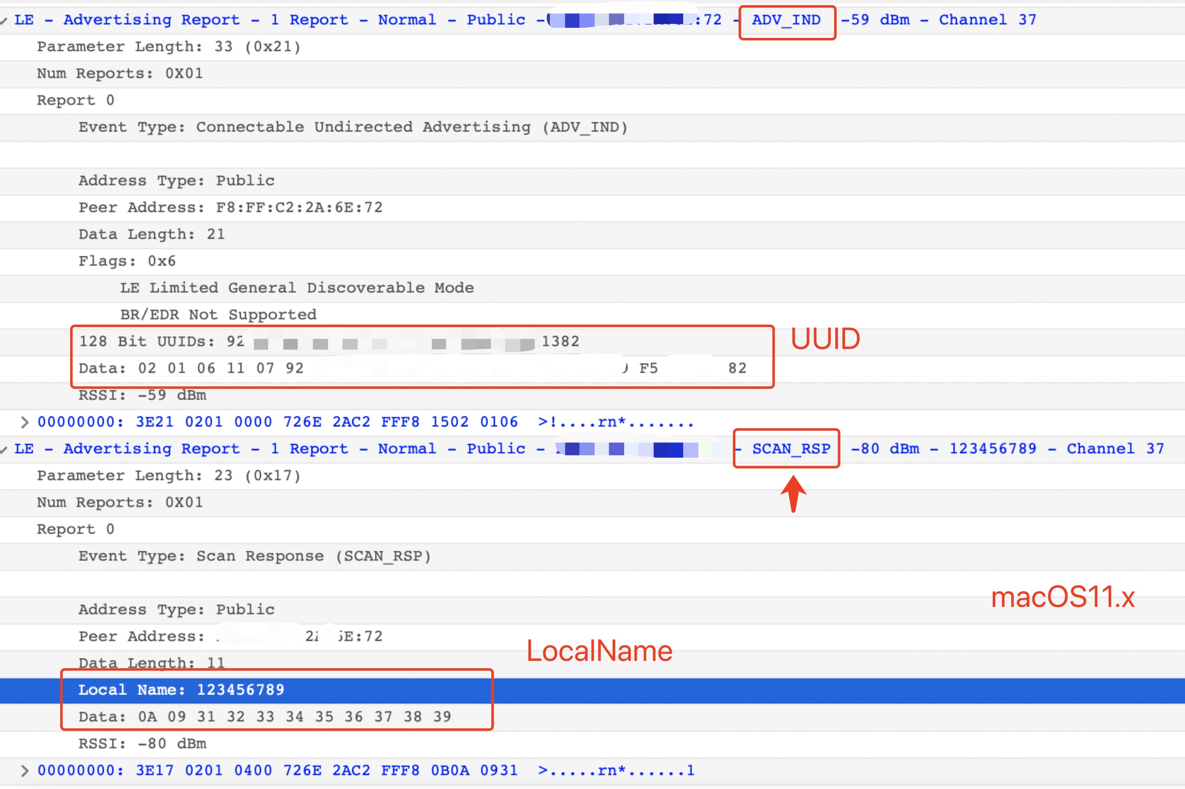Select the highlighted Local Name 123456789 row
Screen dimensions: 1185x789
(x=181, y=690)
